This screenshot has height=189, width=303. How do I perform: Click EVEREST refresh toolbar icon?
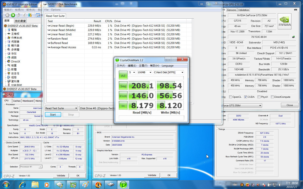tap(24, 15)
